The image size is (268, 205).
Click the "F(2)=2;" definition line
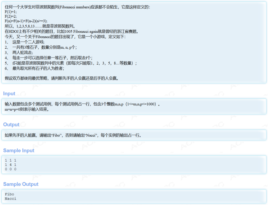click(x=11, y=16)
